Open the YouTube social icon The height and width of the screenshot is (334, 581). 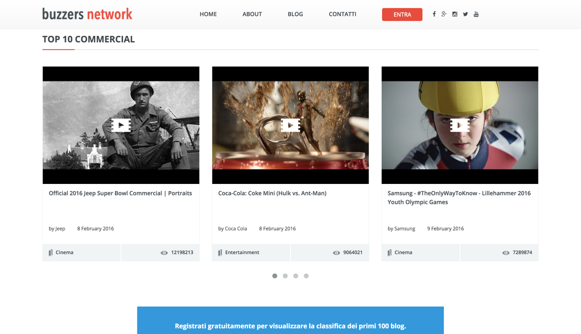click(476, 14)
